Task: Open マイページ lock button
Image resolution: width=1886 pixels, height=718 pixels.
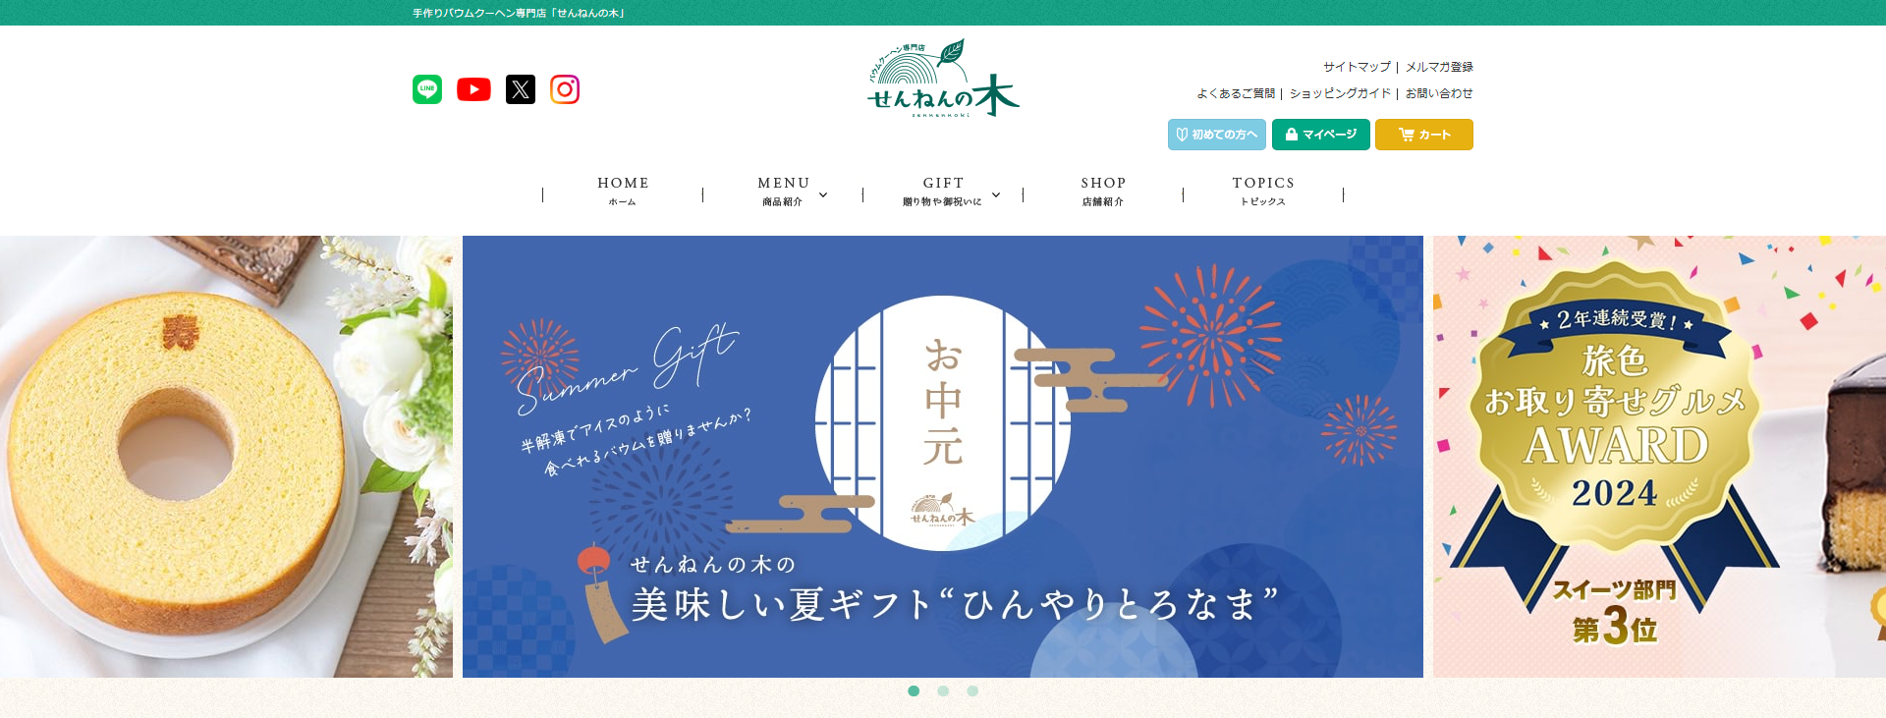Action: coord(1321,135)
